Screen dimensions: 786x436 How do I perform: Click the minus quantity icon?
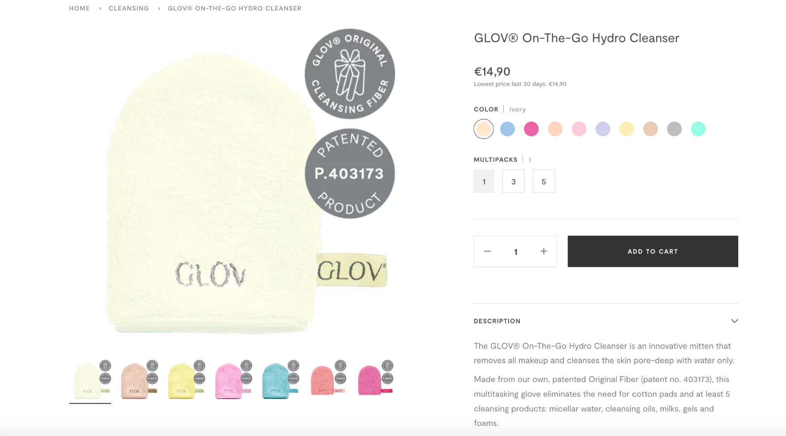pos(487,252)
